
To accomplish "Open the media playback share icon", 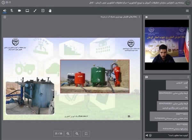I will [43, 11].
